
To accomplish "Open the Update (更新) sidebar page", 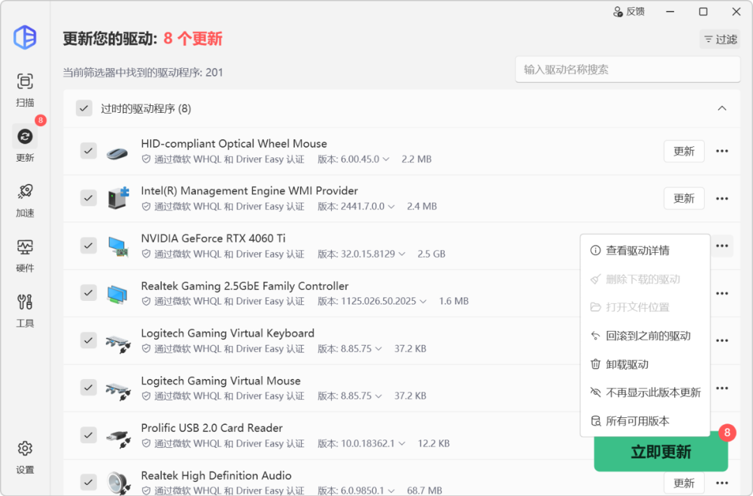I will click(25, 144).
